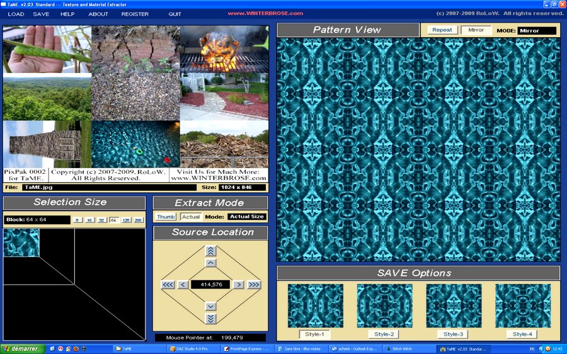Open the LOAD menu

[x=16, y=14]
